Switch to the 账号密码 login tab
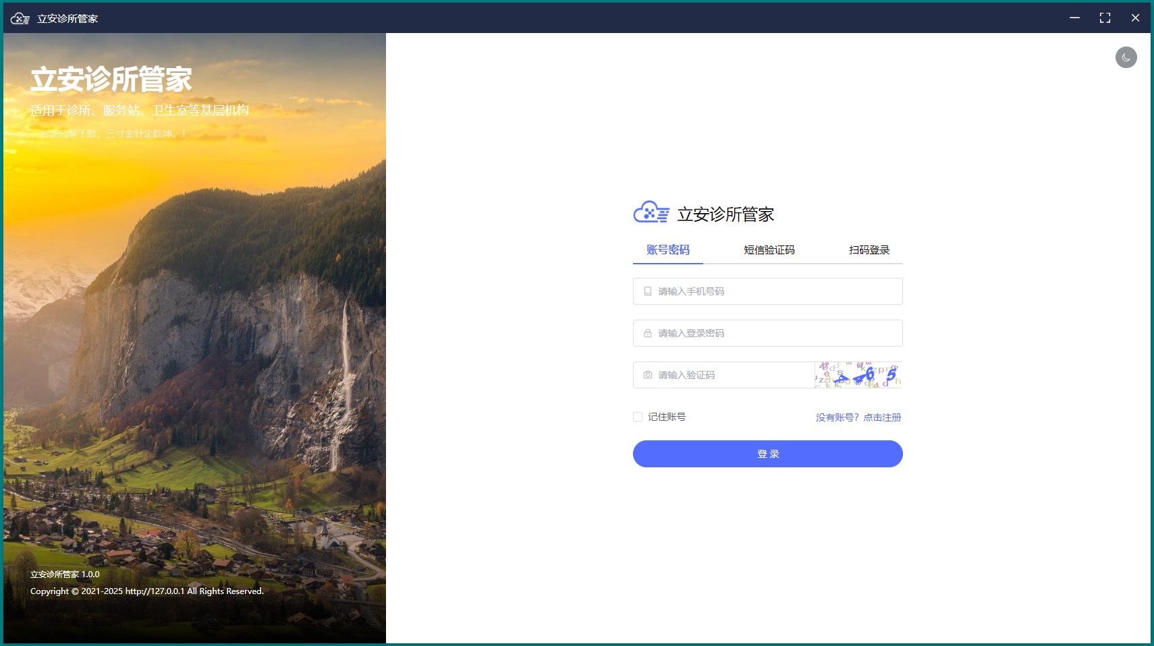 click(x=667, y=250)
